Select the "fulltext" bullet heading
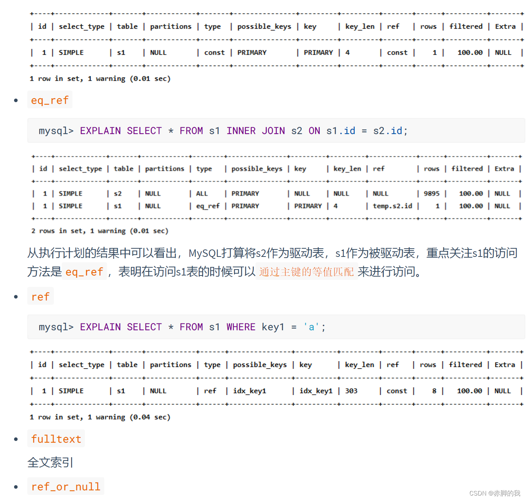 pyautogui.click(x=56, y=439)
